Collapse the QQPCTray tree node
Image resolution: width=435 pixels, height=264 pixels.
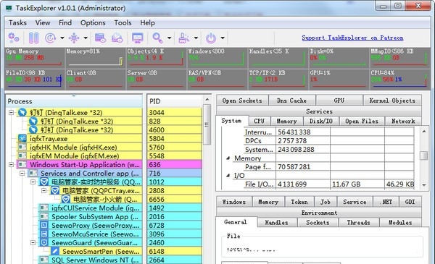[x=43, y=190]
